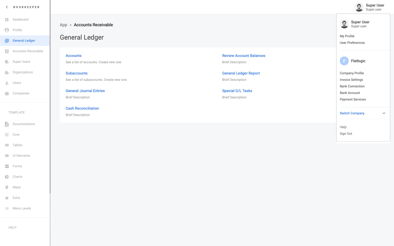The image size is (394, 246).
Task: Open the General Ledger Report page
Action: pos(241,73)
